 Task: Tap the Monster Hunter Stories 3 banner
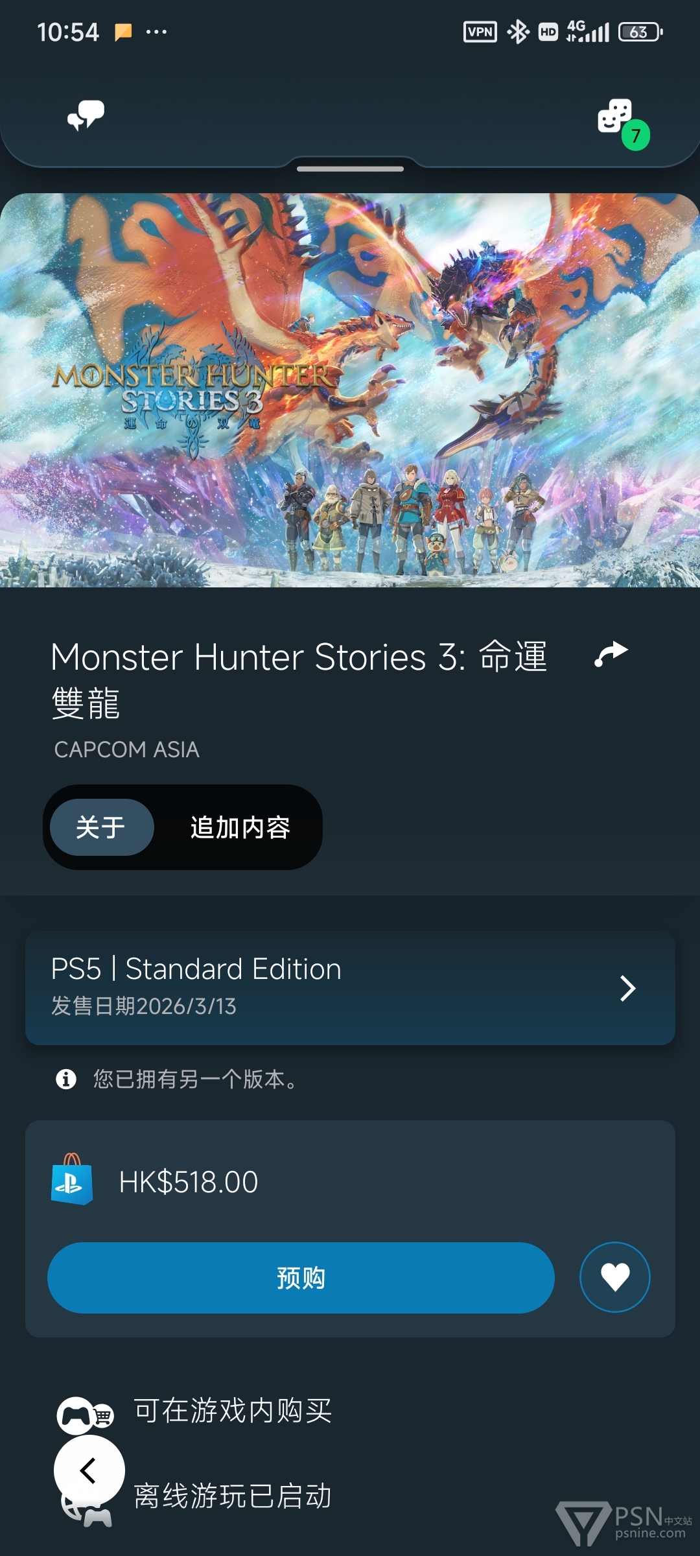coord(350,390)
